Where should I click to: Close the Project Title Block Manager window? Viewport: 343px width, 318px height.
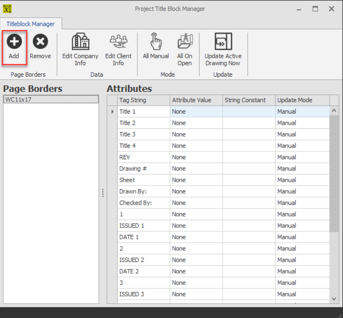332,9
